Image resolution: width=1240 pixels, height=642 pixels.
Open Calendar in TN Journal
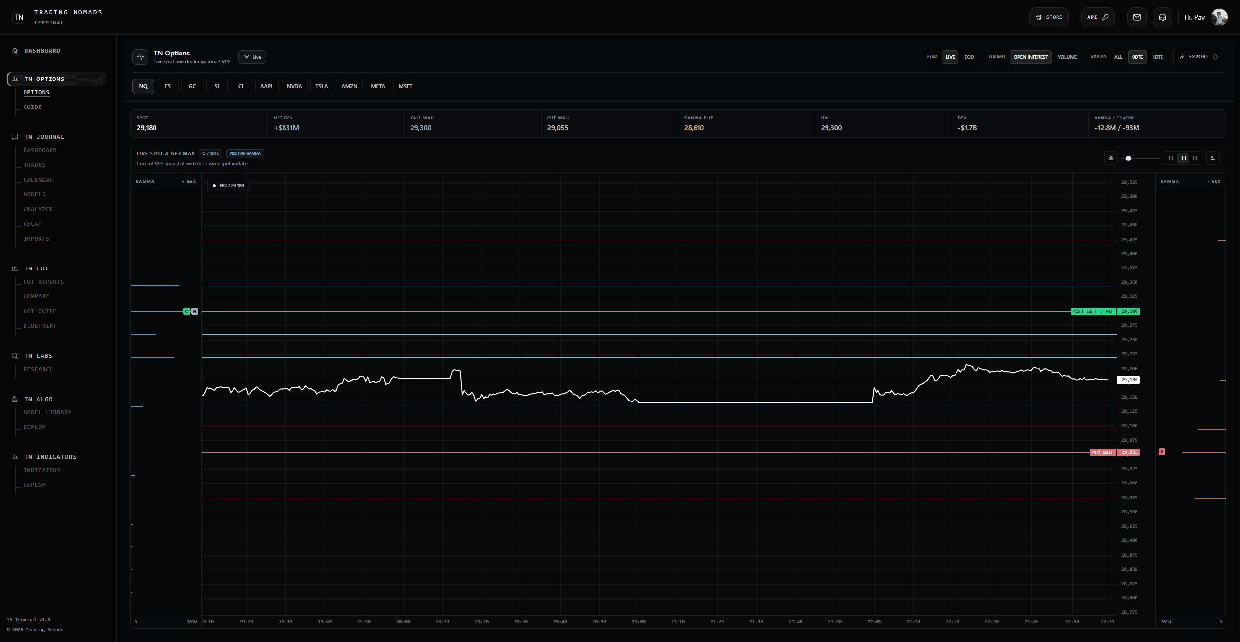pos(38,180)
